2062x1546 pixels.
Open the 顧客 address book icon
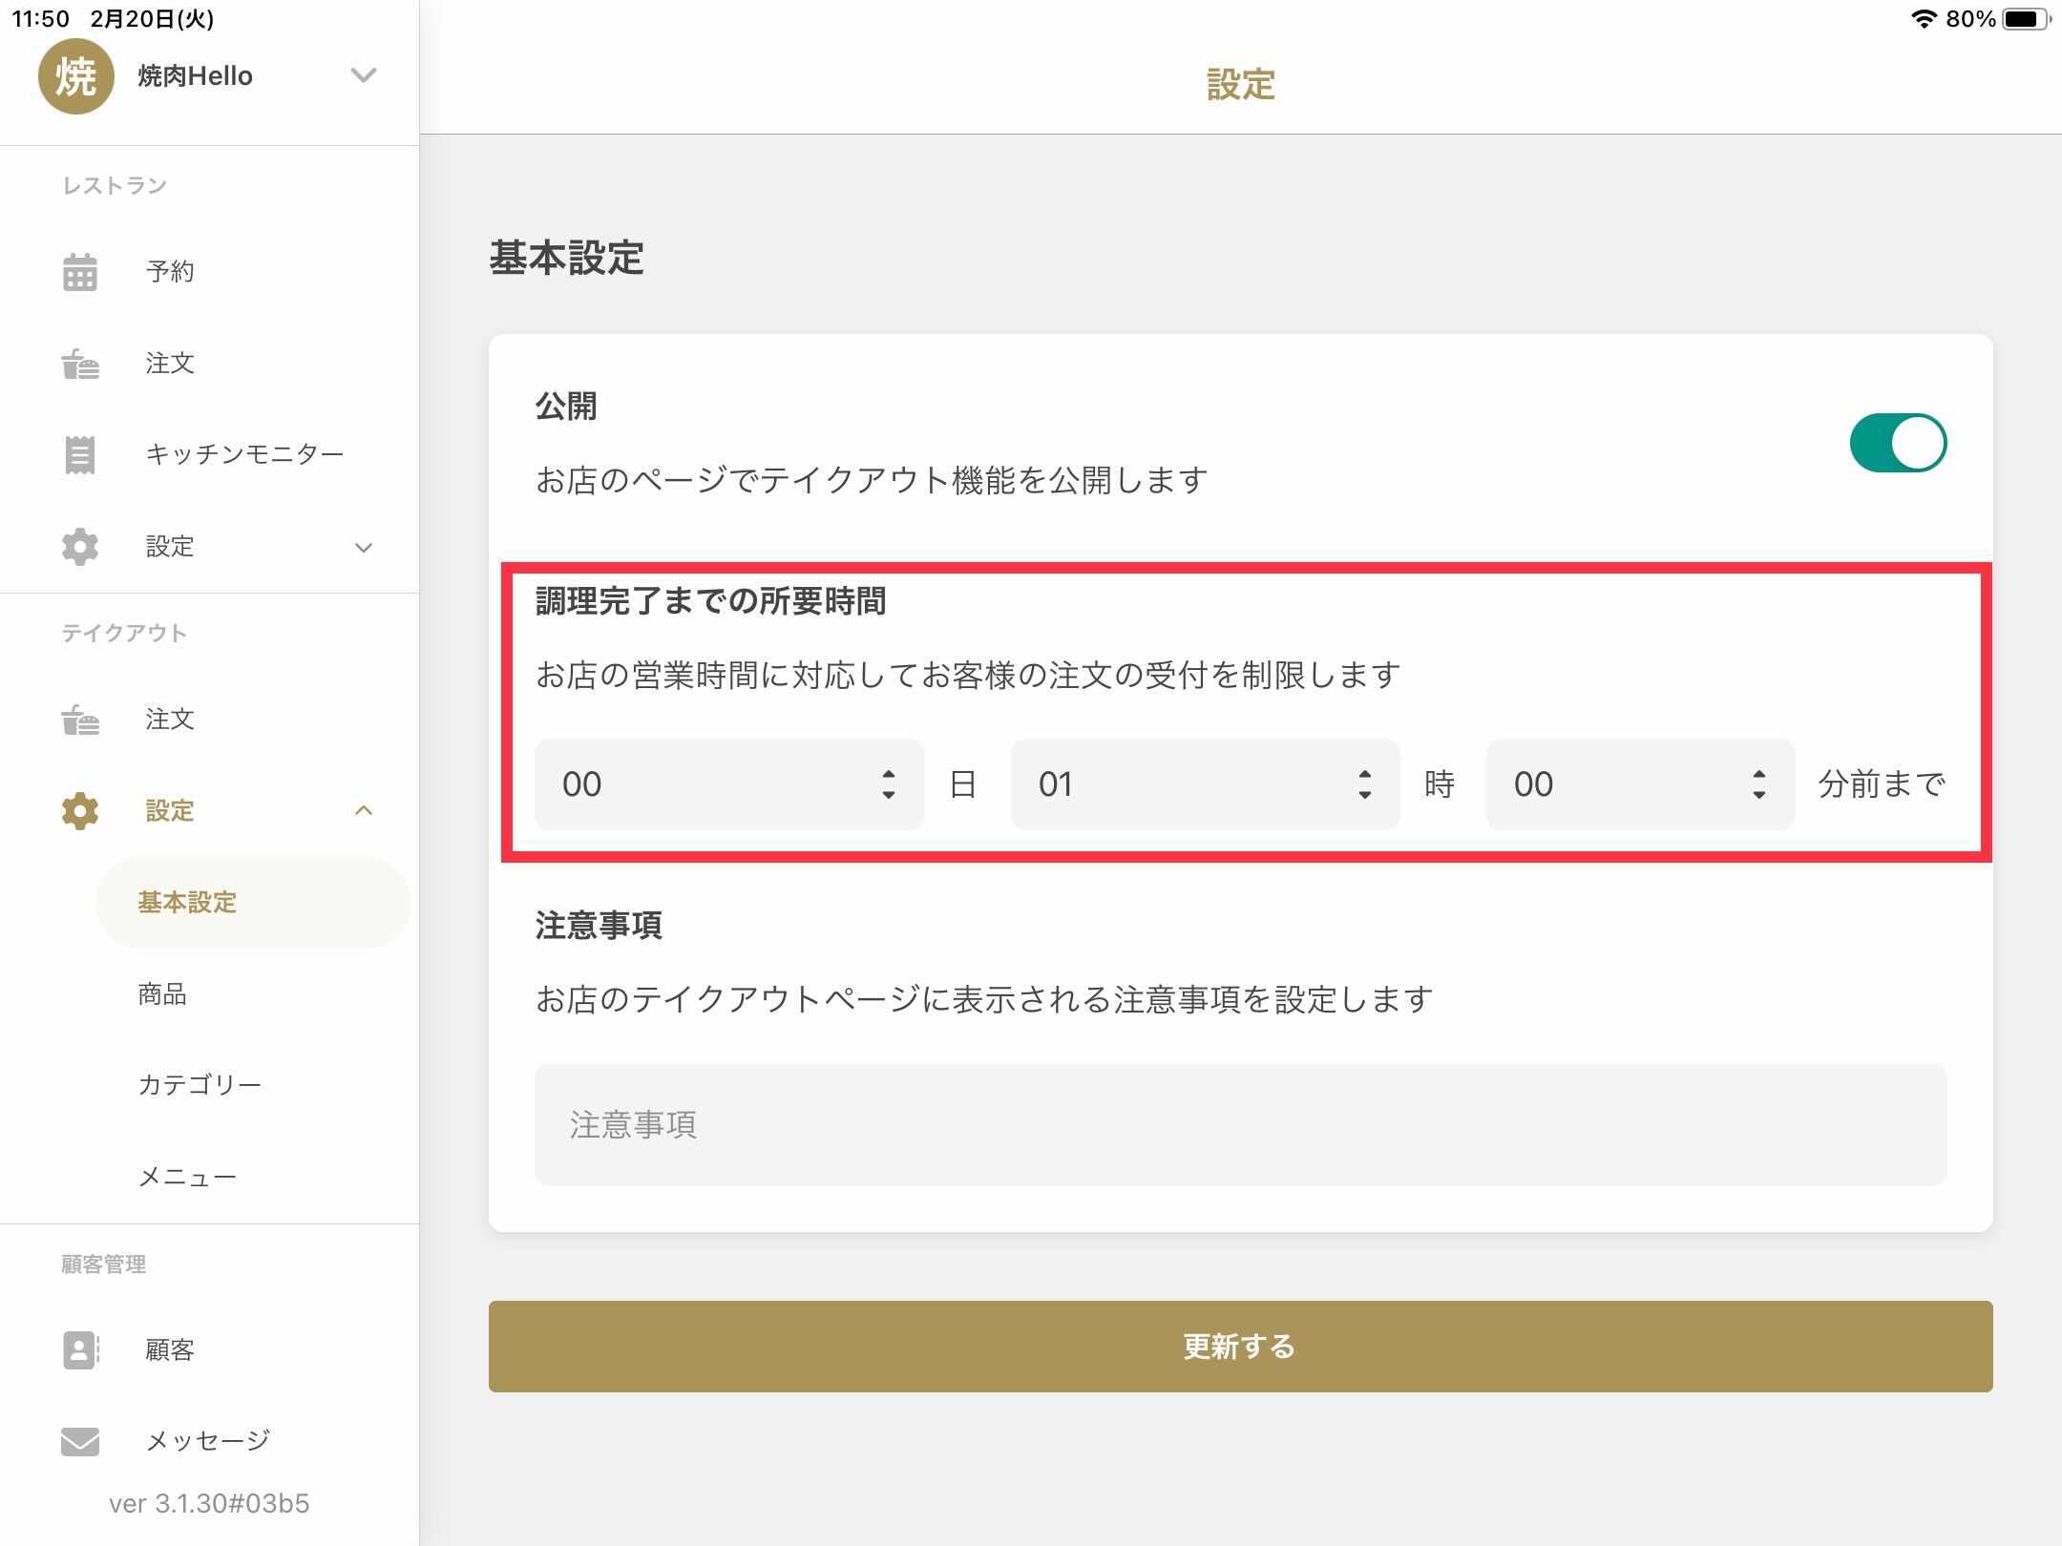pyautogui.click(x=80, y=1350)
